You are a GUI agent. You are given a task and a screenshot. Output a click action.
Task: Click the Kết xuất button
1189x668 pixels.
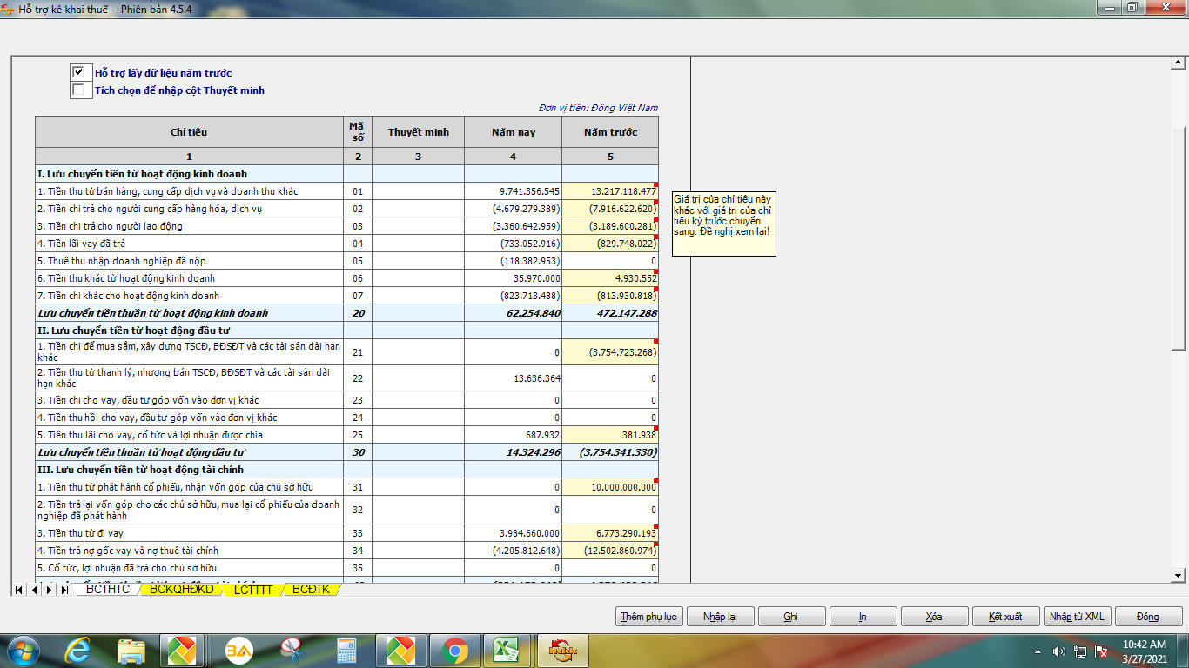pyautogui.click(x=1004, y=617)
